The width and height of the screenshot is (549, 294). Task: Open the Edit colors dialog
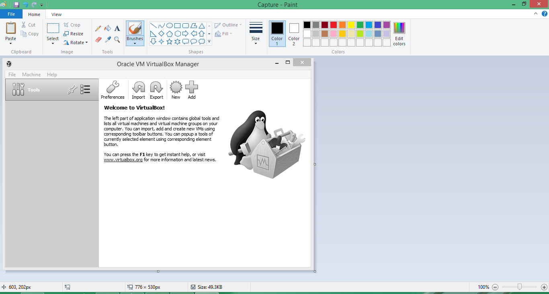click(399, 34)
